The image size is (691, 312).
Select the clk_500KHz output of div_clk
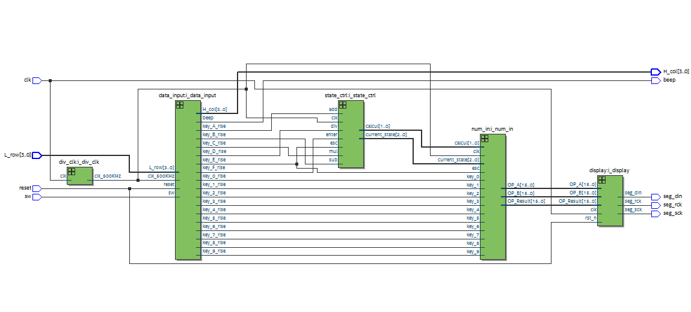(x=108, y=176)
